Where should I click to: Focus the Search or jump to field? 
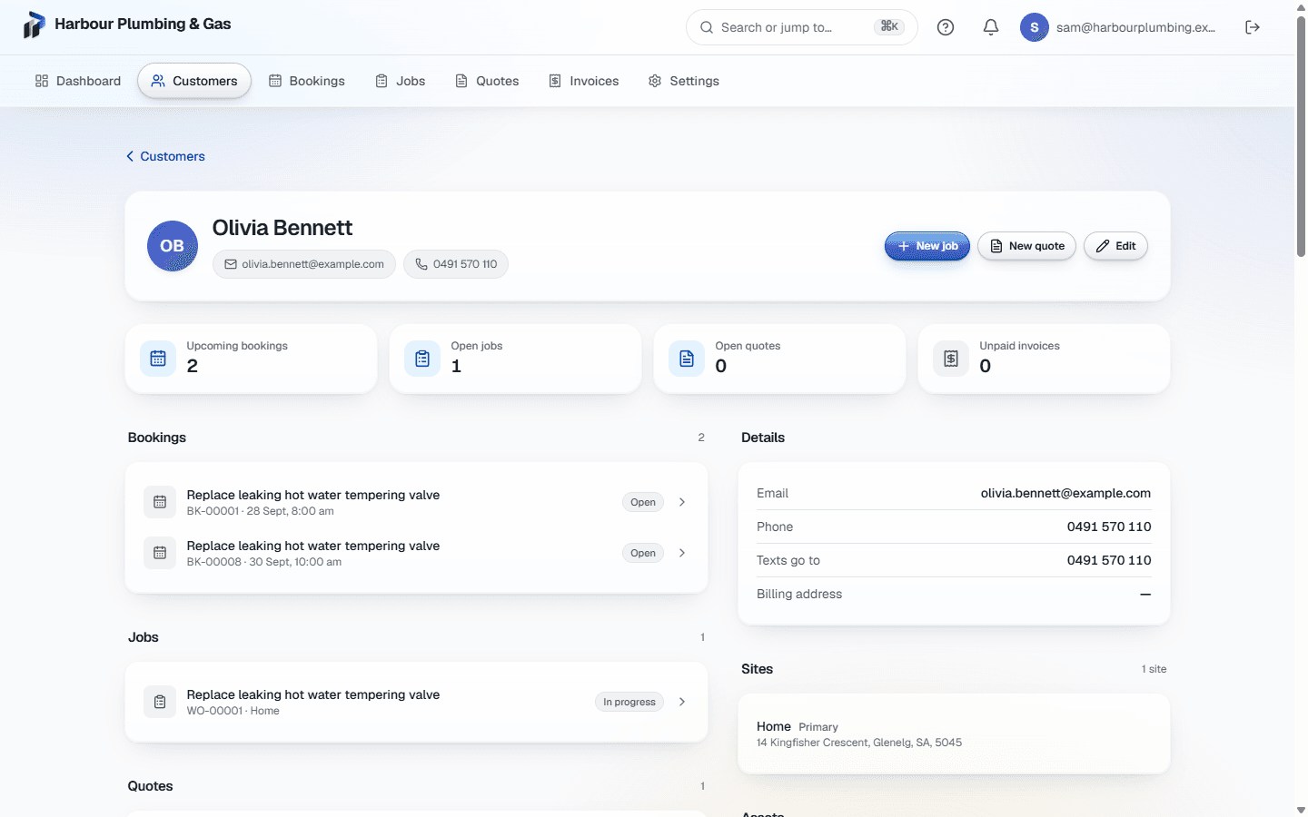[x=801, y=27]
